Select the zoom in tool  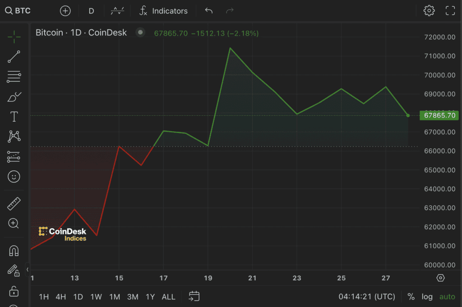coord(14,224)
